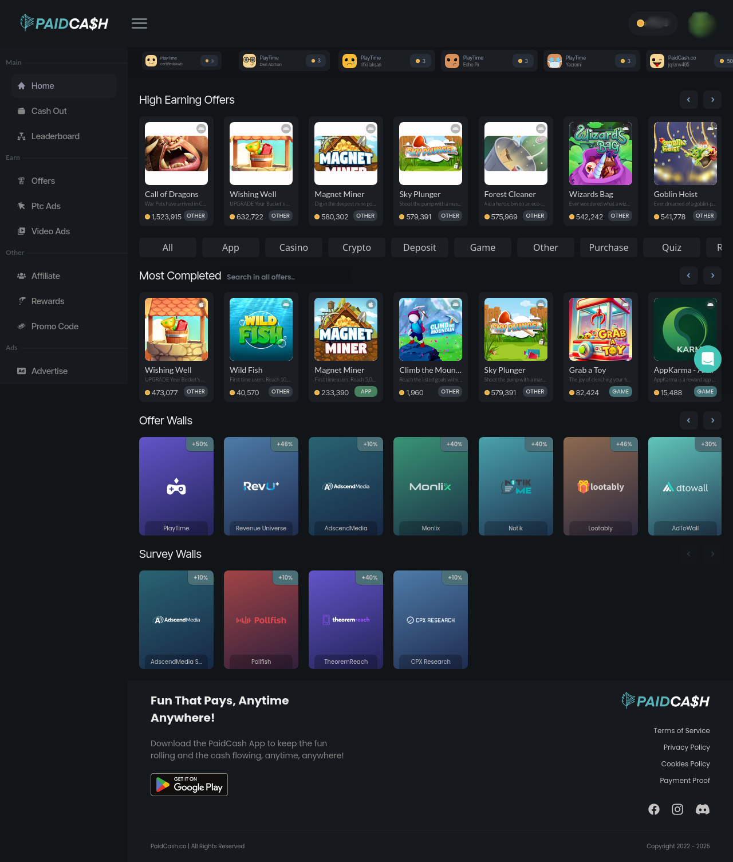Viewport: 733px width, 862px height.
Task: Open Grab a Toy offer thumbnail
Action: (x=601, y=329)
